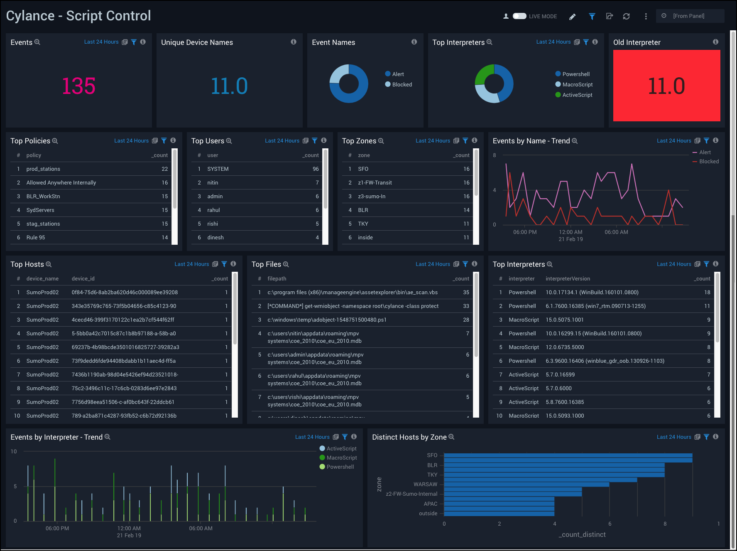Viewport: 737px width, 551px height.
Task: Open the filter icon on Top Files panel
Action: [465, 264]
